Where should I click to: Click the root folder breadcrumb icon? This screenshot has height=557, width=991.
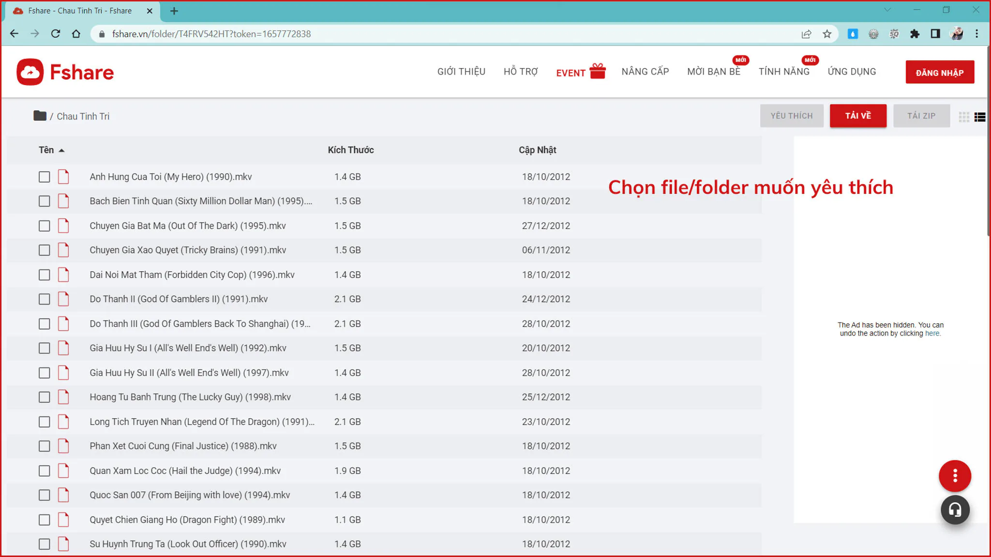tap(40, 116)
